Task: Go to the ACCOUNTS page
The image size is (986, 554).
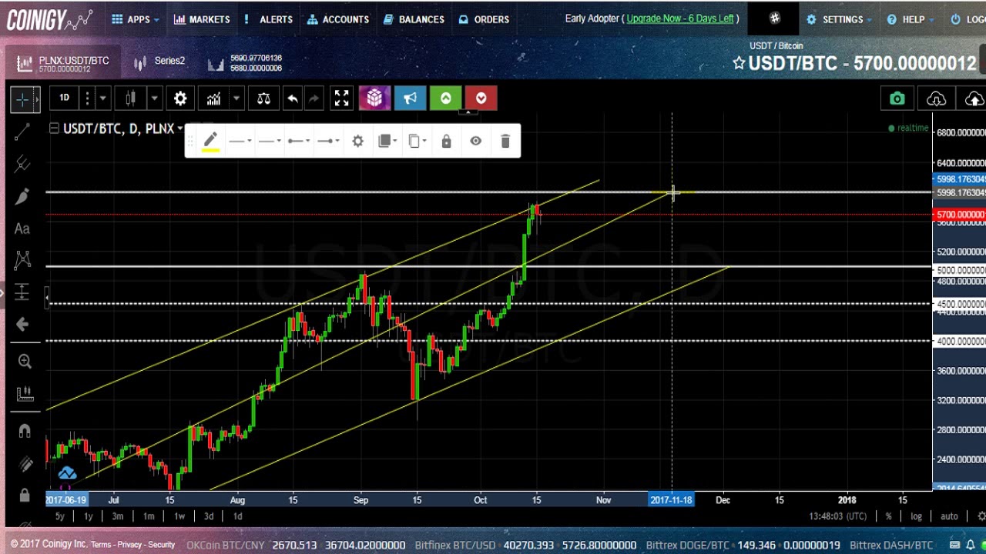Action: pyautogui.click(x=338, y=19)
